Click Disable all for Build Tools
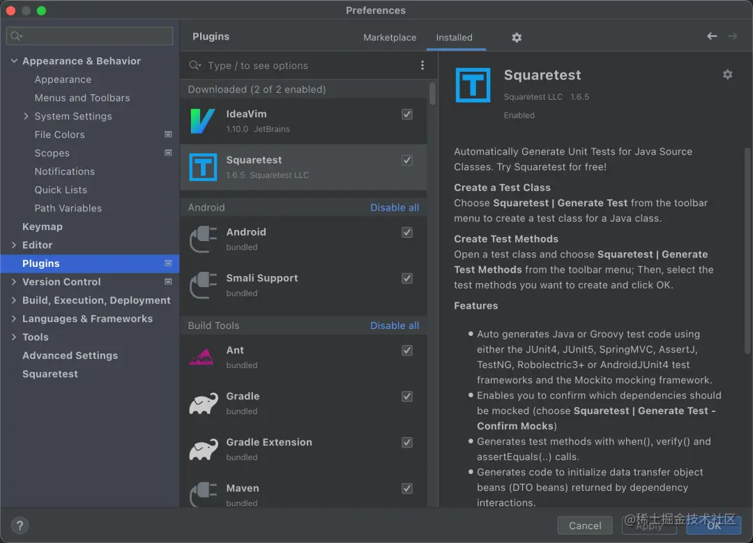Screen dimensions: 753x543 (394, 326)
